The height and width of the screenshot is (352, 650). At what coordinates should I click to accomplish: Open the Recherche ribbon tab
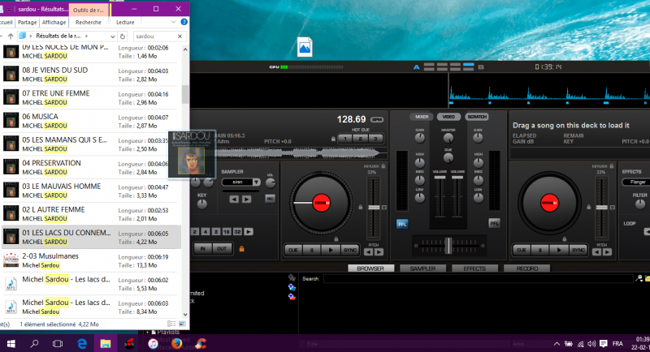[89, 23]
